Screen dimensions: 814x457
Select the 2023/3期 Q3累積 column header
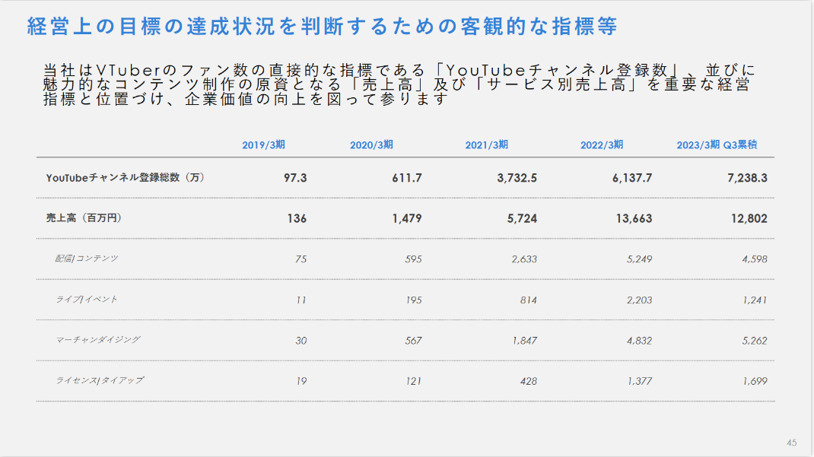717,144
